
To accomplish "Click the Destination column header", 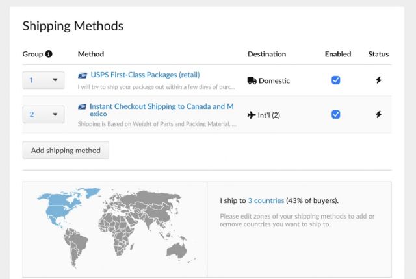I will [x=266, y=55].
